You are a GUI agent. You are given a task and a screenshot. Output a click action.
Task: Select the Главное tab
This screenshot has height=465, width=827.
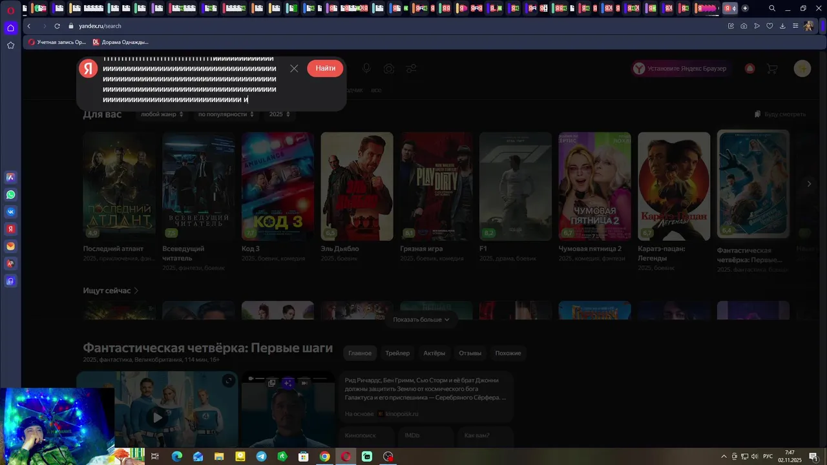click(360, 353)
